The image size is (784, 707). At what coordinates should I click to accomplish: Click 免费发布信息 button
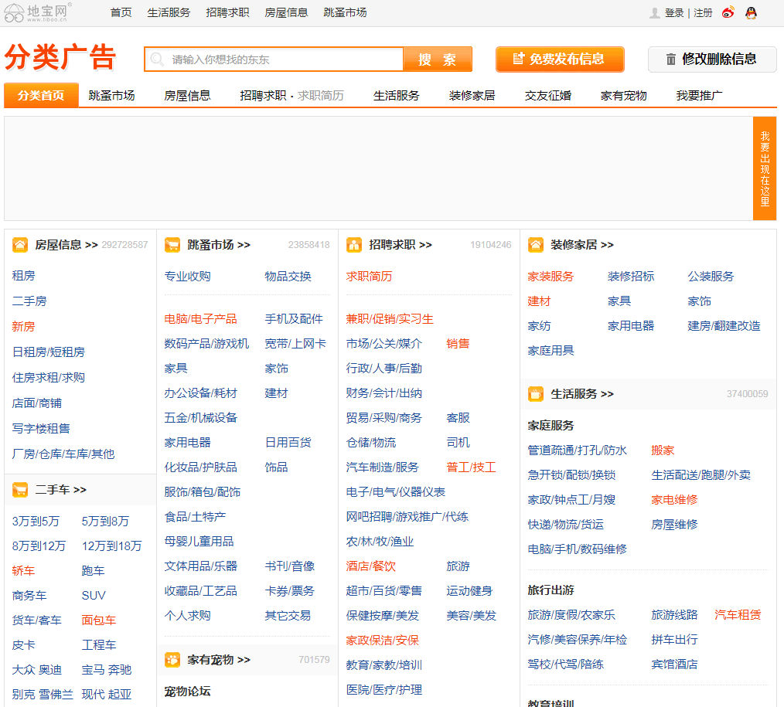560,59
